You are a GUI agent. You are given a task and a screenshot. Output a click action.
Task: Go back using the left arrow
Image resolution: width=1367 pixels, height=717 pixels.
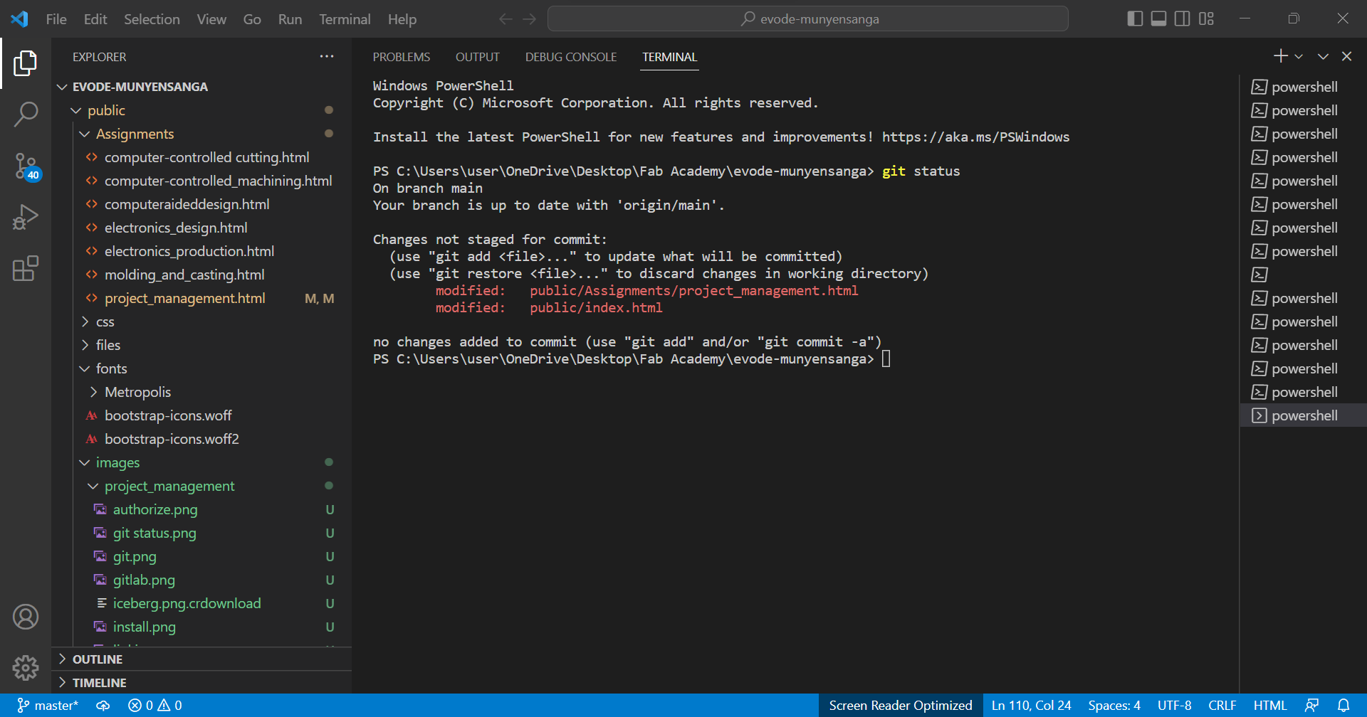506,19
